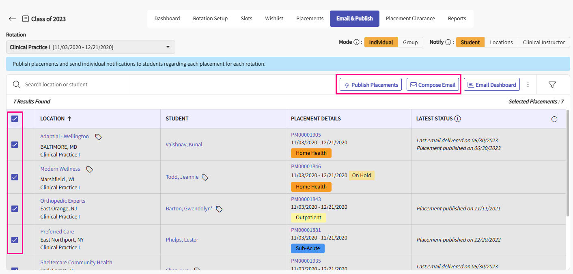Deselect the Preferred Care row checkbox
This screenshot has width=573, height=274.
(15, 240)
